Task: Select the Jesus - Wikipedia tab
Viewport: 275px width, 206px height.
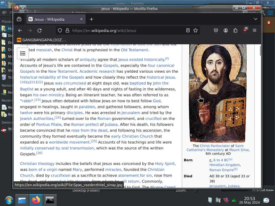Action: 56,19
